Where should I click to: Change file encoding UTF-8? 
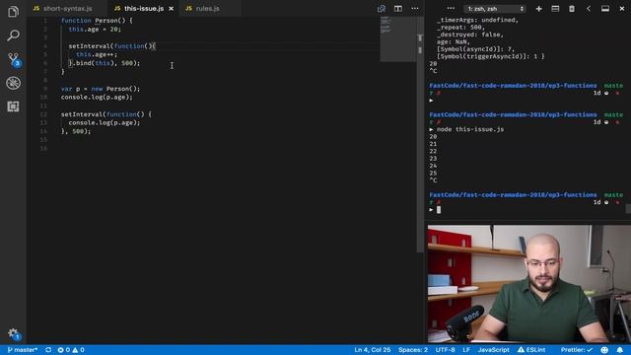point(445,350)
